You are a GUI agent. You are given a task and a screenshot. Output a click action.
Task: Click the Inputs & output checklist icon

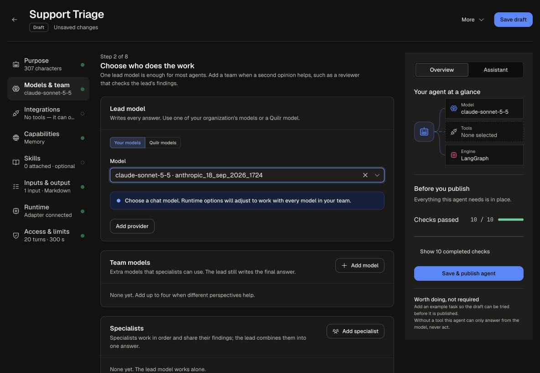pos(16,187)
